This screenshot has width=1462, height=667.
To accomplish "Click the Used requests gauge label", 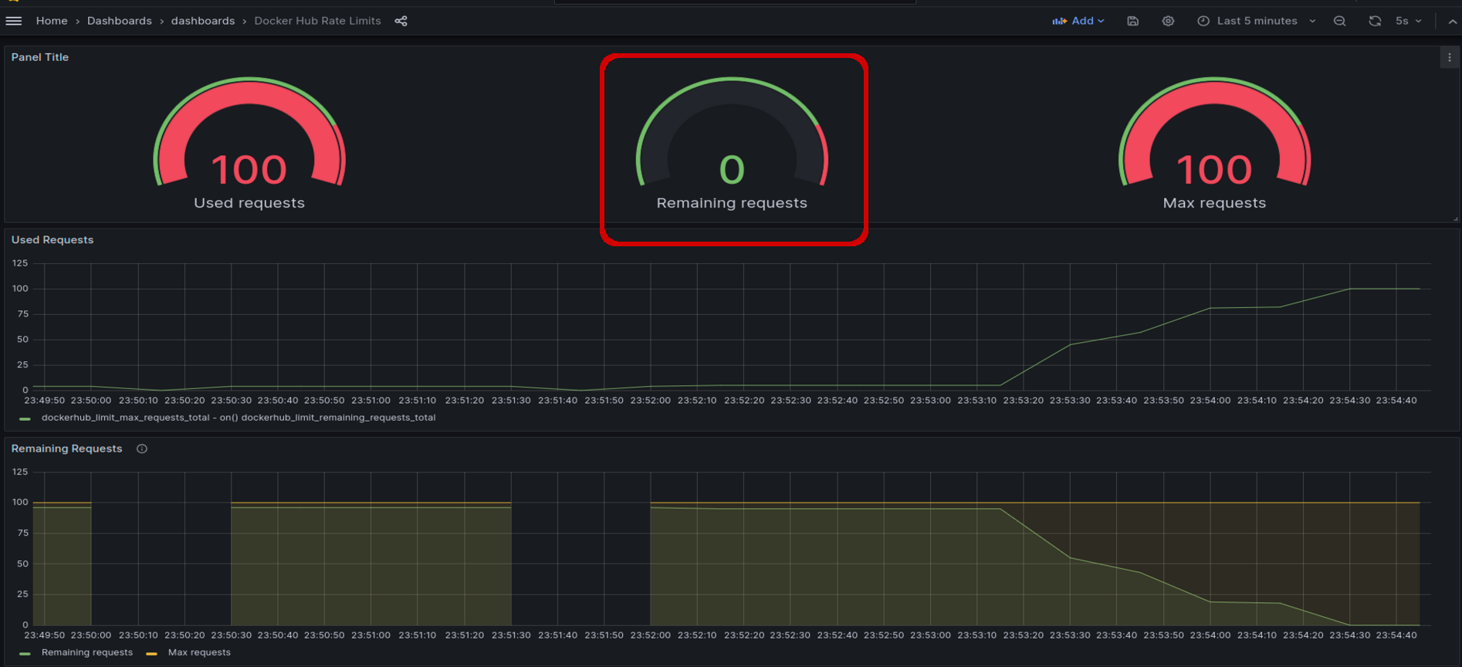I will pos(249,203).
